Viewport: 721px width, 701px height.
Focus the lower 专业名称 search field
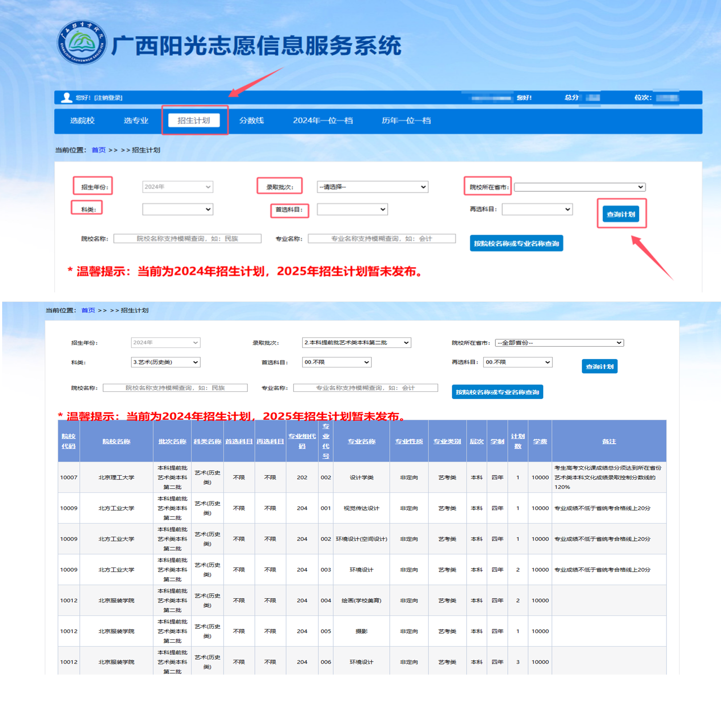[365, 388]
